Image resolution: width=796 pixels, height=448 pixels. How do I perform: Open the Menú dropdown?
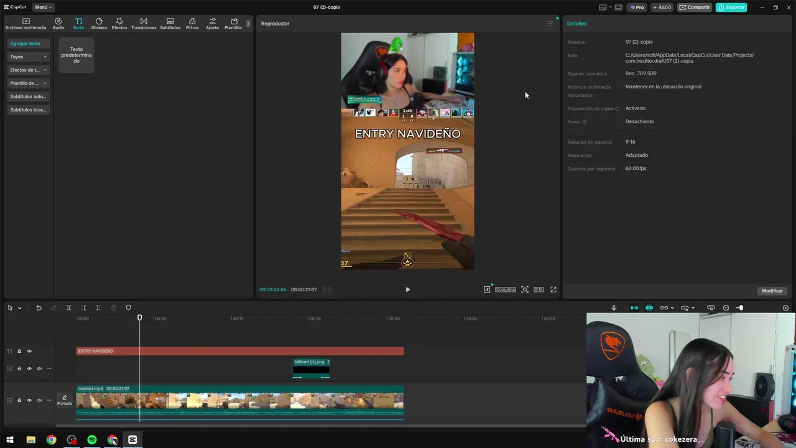(43, 7)
